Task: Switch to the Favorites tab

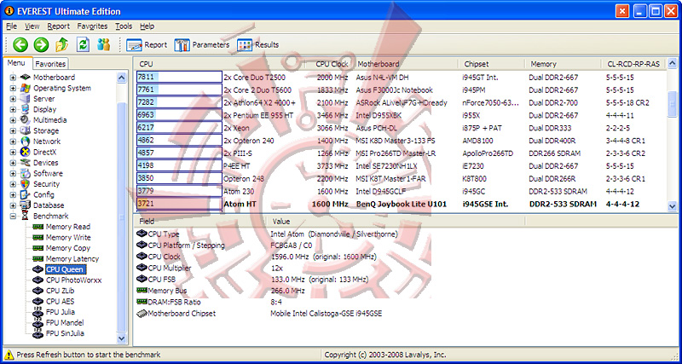Action: pyautogui.click(x=50, y=64)
